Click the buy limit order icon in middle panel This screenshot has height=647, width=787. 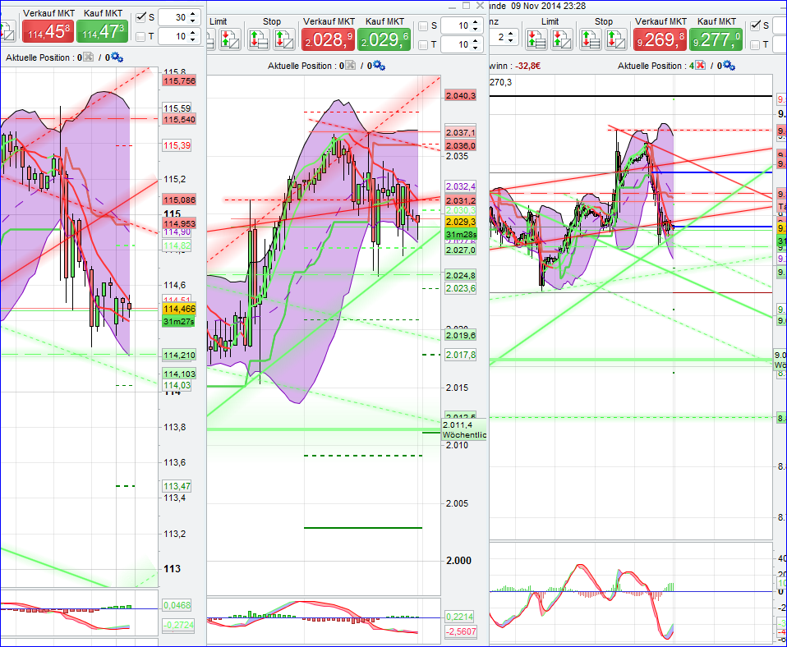pos(212,38)
